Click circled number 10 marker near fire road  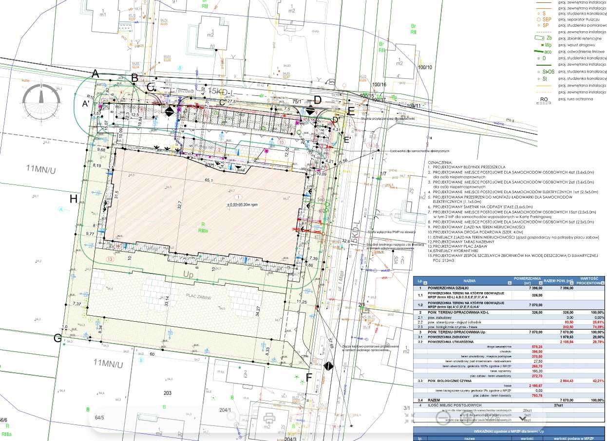(282, 142)
